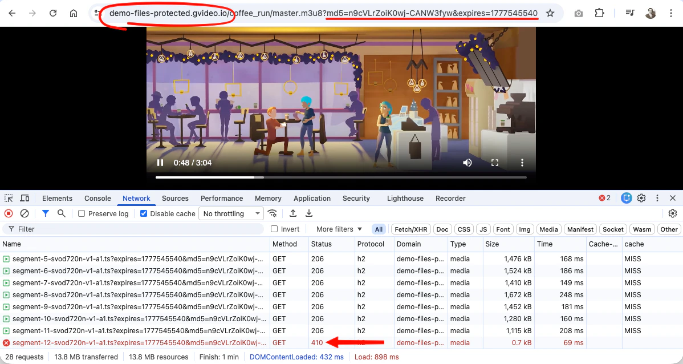The image size is (683, 364).
Task: Open network search with magnifier icon
Action: (62, 213)
